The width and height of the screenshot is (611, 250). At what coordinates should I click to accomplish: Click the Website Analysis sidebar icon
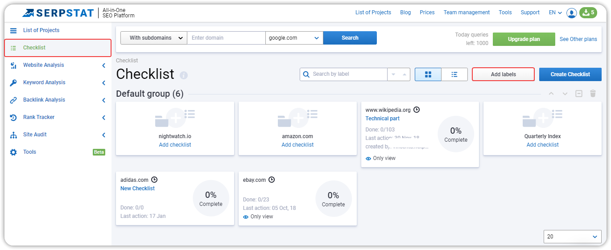tap(13, 65)
